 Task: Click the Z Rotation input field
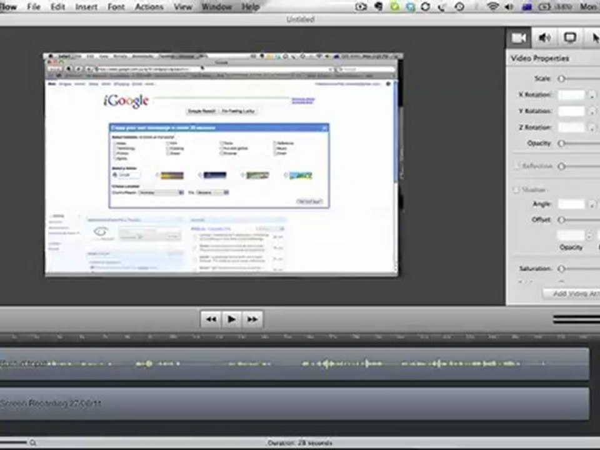click(571, 127)
